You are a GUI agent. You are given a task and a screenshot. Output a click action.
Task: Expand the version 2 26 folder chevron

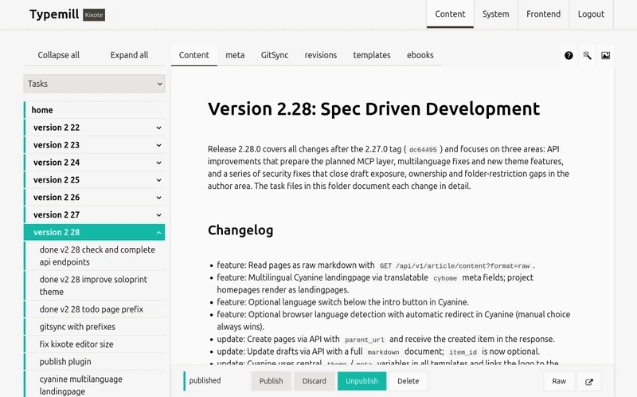(x=158, y=198)
